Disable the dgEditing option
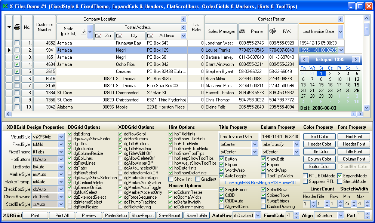This screenshot has height=223, width=375. [x=70, y=134]
